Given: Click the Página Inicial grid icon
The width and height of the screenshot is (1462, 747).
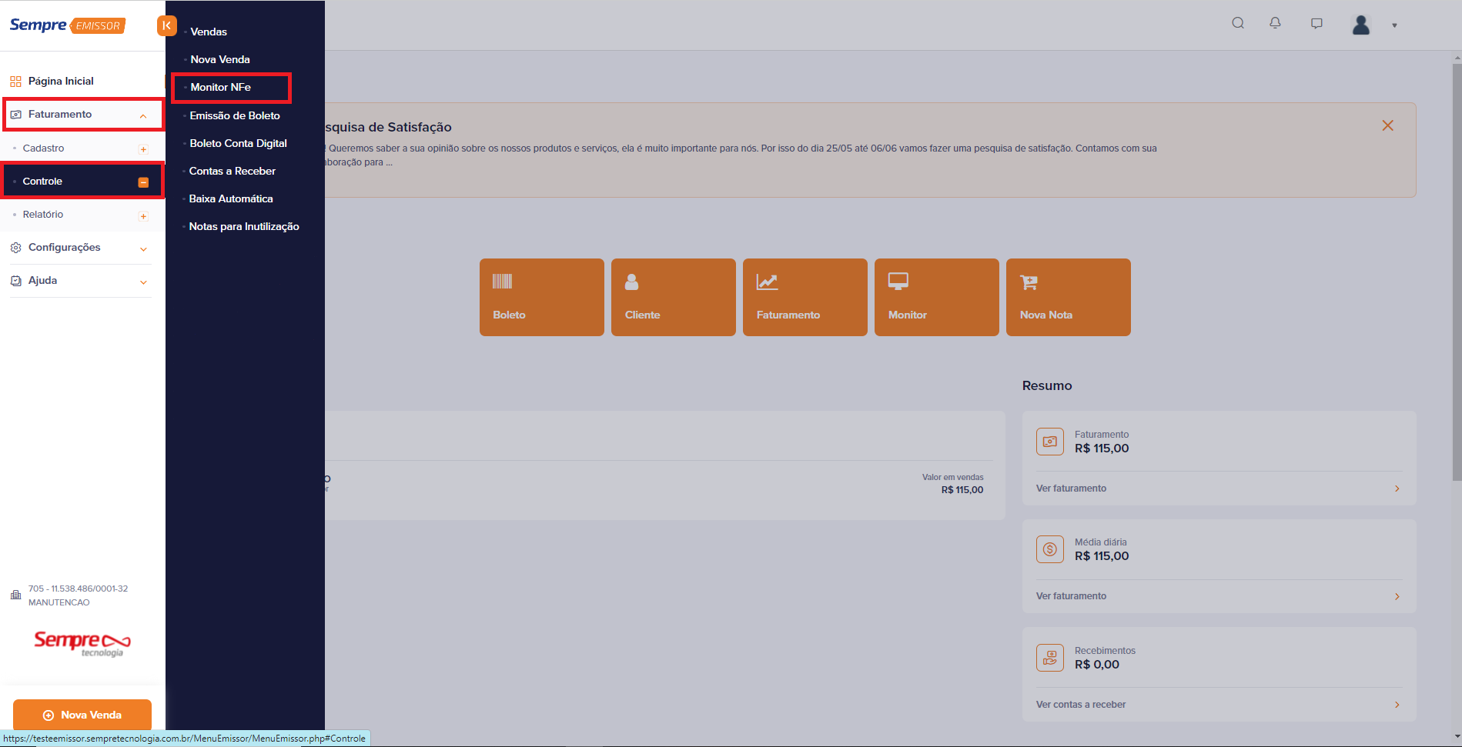Looking at the screenshot, I should tap(15, 82).
